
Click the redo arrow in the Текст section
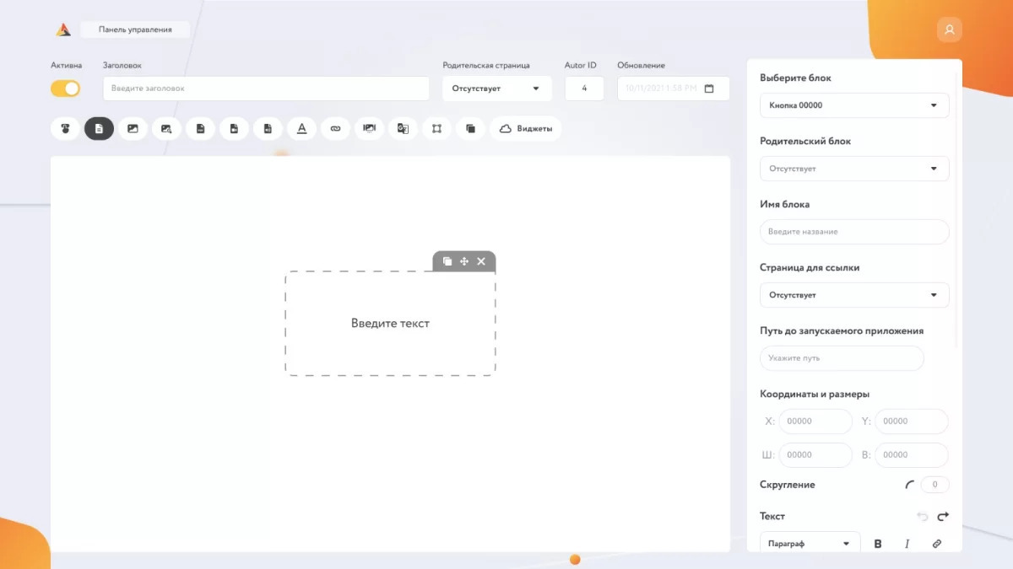pos(943,517)
